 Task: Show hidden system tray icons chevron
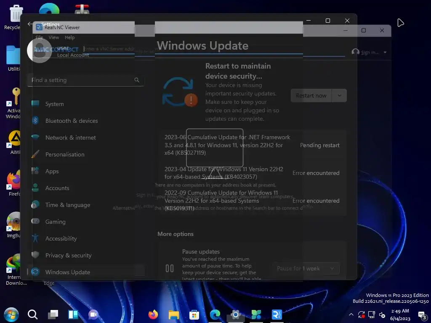point(351,315)
